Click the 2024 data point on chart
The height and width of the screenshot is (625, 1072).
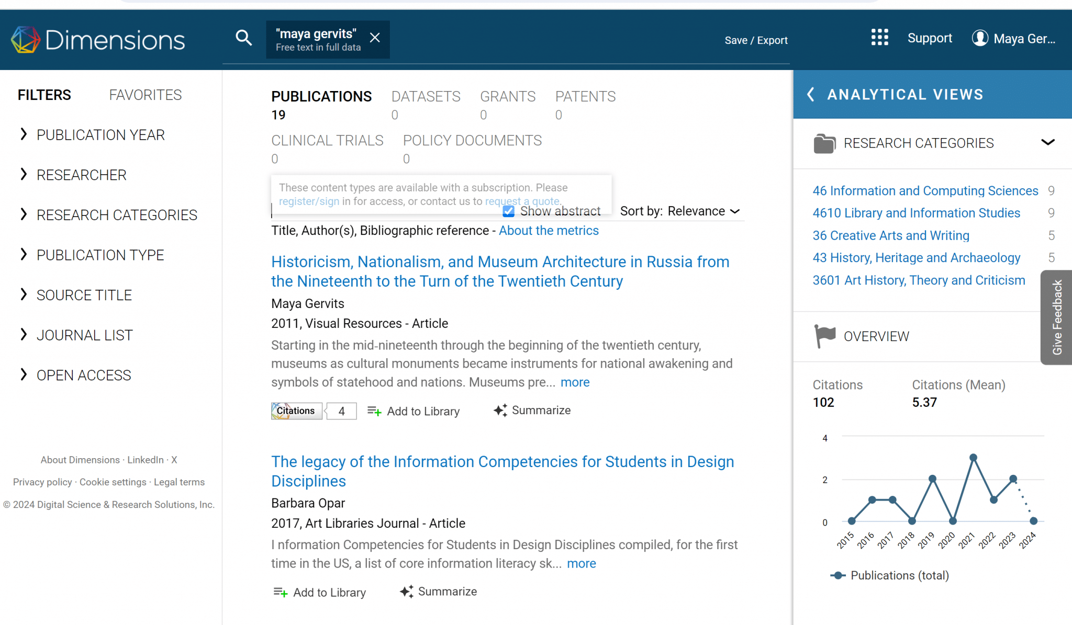pos(1033,521)
